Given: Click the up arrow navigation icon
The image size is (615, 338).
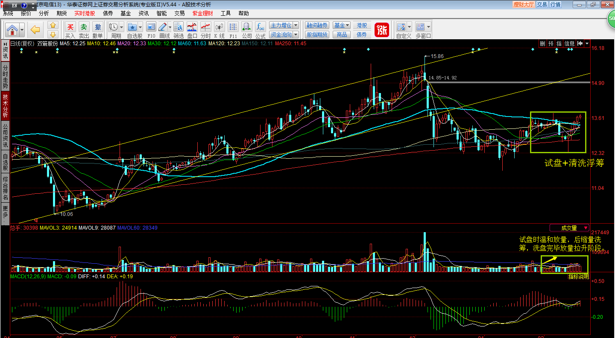Looking at the screenshot, I should point(53,26).
